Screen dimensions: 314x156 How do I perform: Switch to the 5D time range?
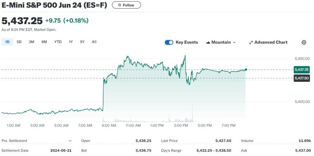(x=19, y=42)
